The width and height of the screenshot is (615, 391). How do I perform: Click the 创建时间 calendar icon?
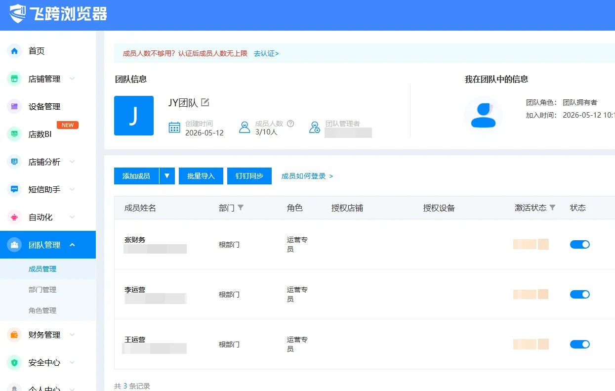click(174, 128)
